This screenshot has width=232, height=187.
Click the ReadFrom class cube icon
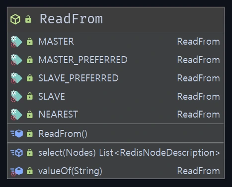point(15,19)
